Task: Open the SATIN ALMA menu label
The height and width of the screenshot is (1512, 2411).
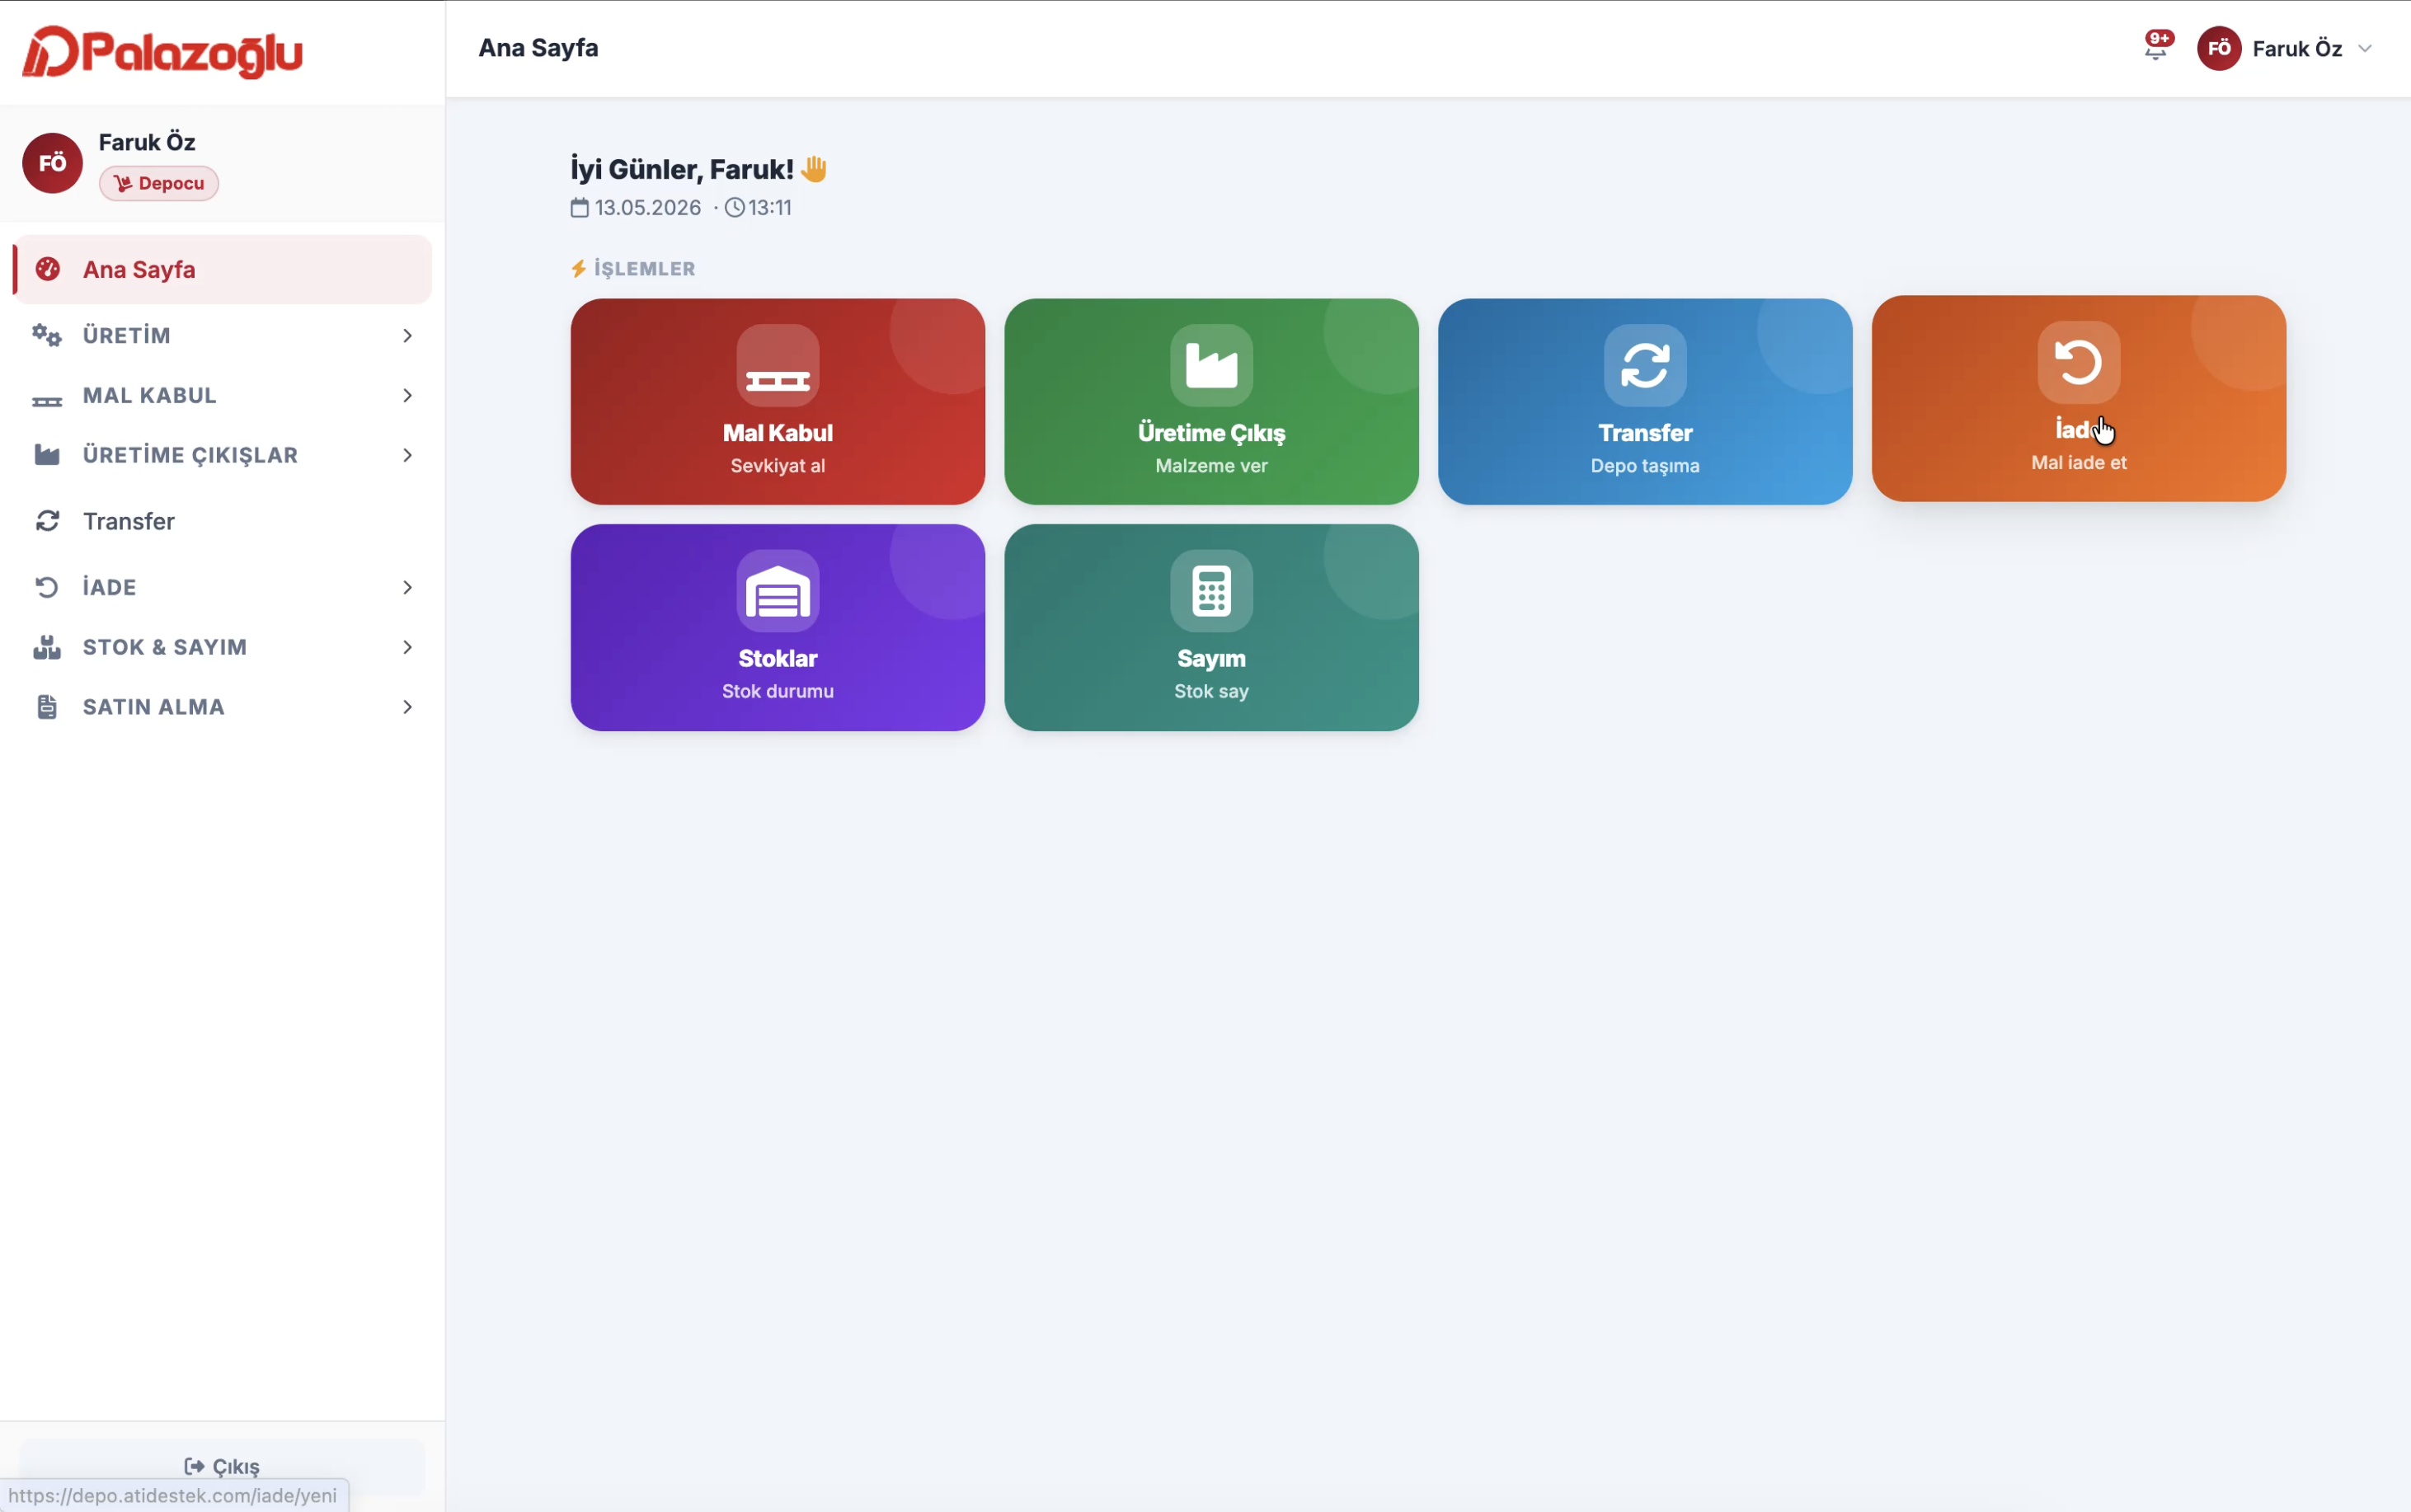Action: click(x=154, y=707)
